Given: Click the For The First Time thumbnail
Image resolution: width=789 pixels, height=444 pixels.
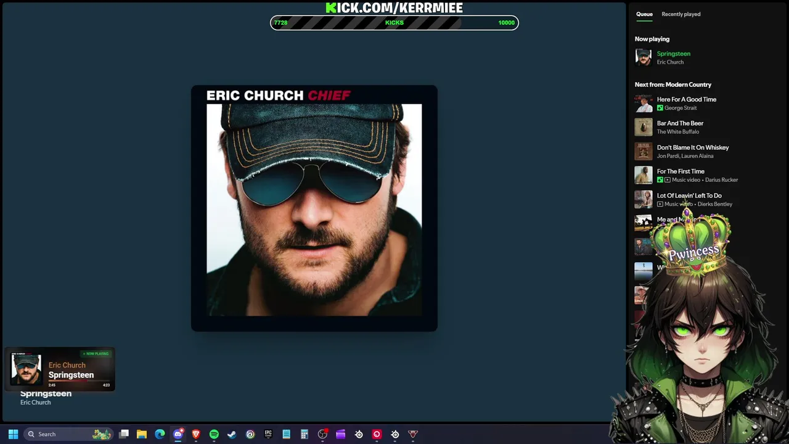Looking at the screenshot, I should pyautogui.click(x=644, y=175).
